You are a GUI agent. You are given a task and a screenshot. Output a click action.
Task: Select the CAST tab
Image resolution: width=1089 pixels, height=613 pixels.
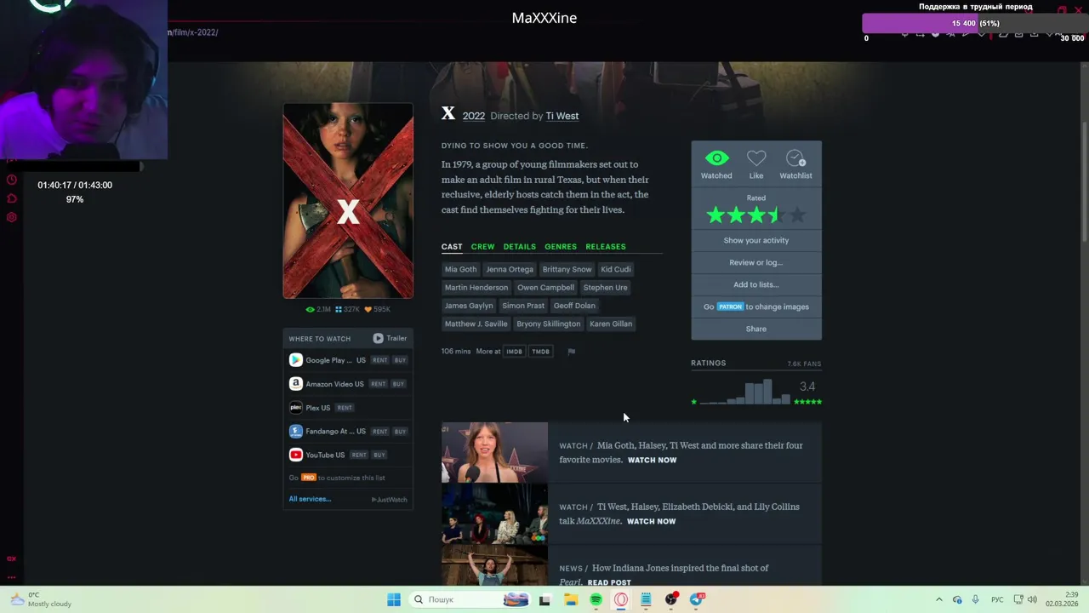[452, 247]
